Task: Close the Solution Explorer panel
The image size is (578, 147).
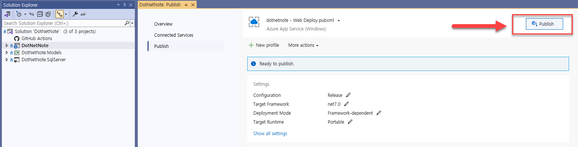Action: click(131, 5)
